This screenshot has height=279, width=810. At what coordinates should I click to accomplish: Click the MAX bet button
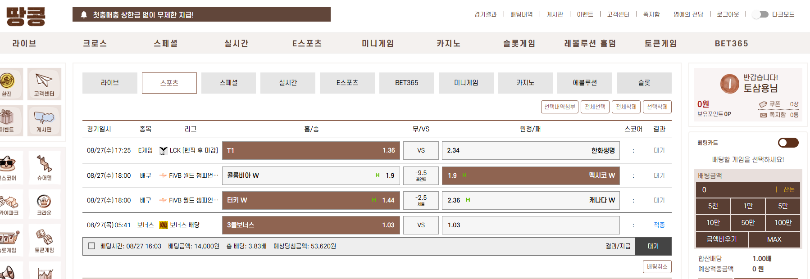[774, 239]
